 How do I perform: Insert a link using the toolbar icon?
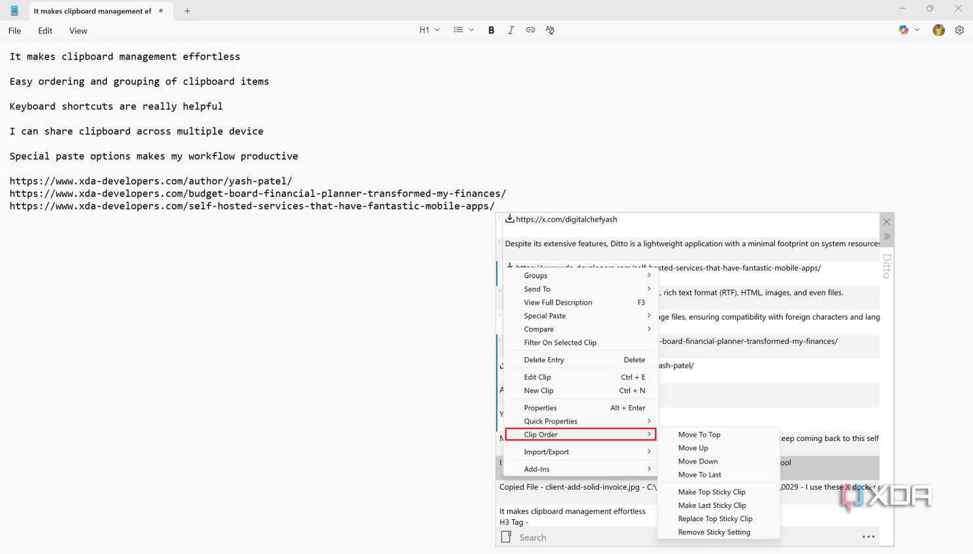click(530, 30)
